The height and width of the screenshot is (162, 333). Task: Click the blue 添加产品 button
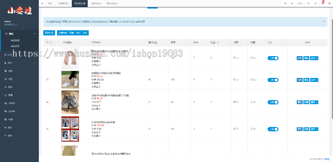point(49,33)
